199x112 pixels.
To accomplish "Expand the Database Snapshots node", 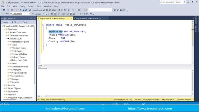I will 6,35.
